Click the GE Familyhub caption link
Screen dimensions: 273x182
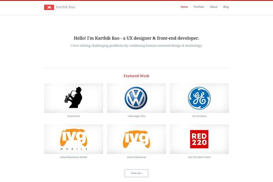point(199,116)
